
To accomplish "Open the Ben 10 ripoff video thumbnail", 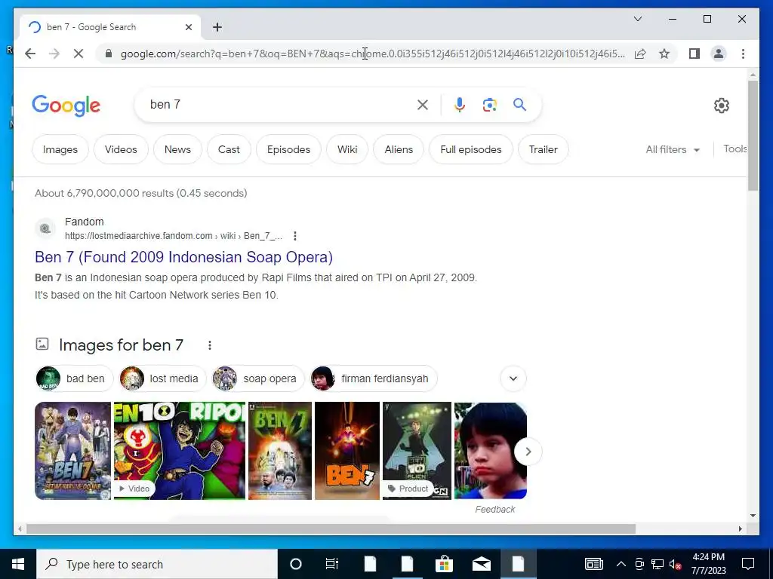I will coord(180,451).
